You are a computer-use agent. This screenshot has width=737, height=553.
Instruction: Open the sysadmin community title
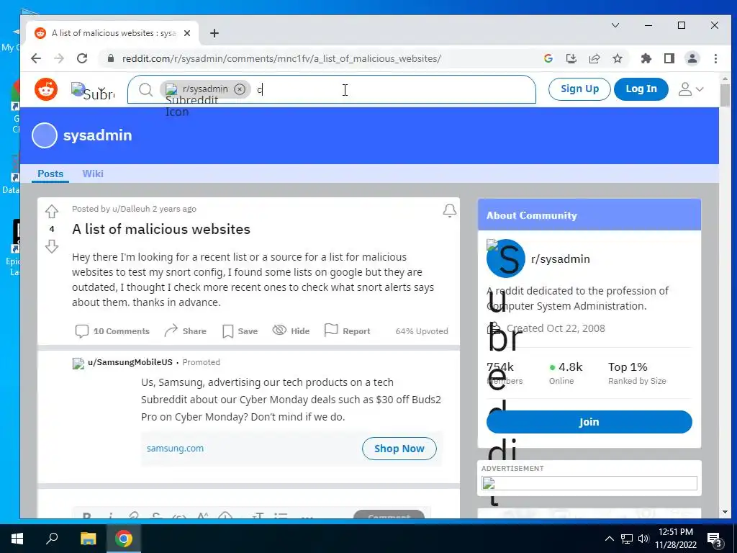coord(97,135)
